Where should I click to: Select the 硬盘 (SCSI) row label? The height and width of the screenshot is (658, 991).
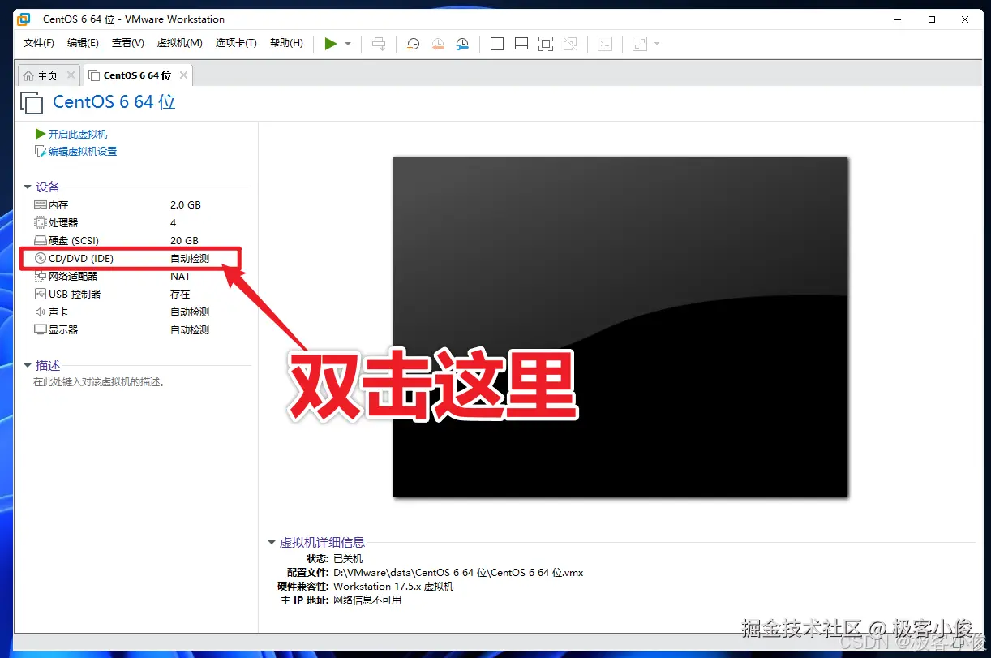(x=73, y=241)
